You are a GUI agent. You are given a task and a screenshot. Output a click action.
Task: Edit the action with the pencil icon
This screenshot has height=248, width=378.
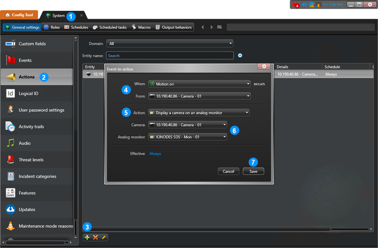[103, 237]
